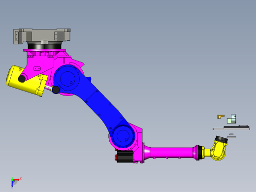Click the blue vertical axis of triad

tap(12, 184)
